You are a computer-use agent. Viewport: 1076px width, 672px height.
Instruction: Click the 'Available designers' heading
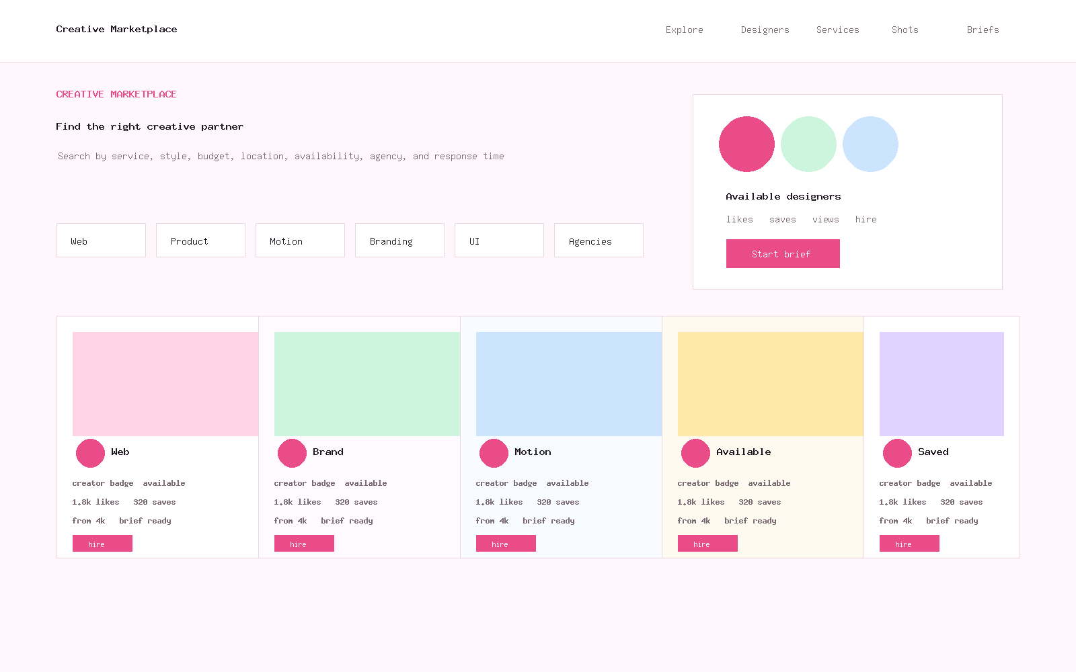pos(783,196)
